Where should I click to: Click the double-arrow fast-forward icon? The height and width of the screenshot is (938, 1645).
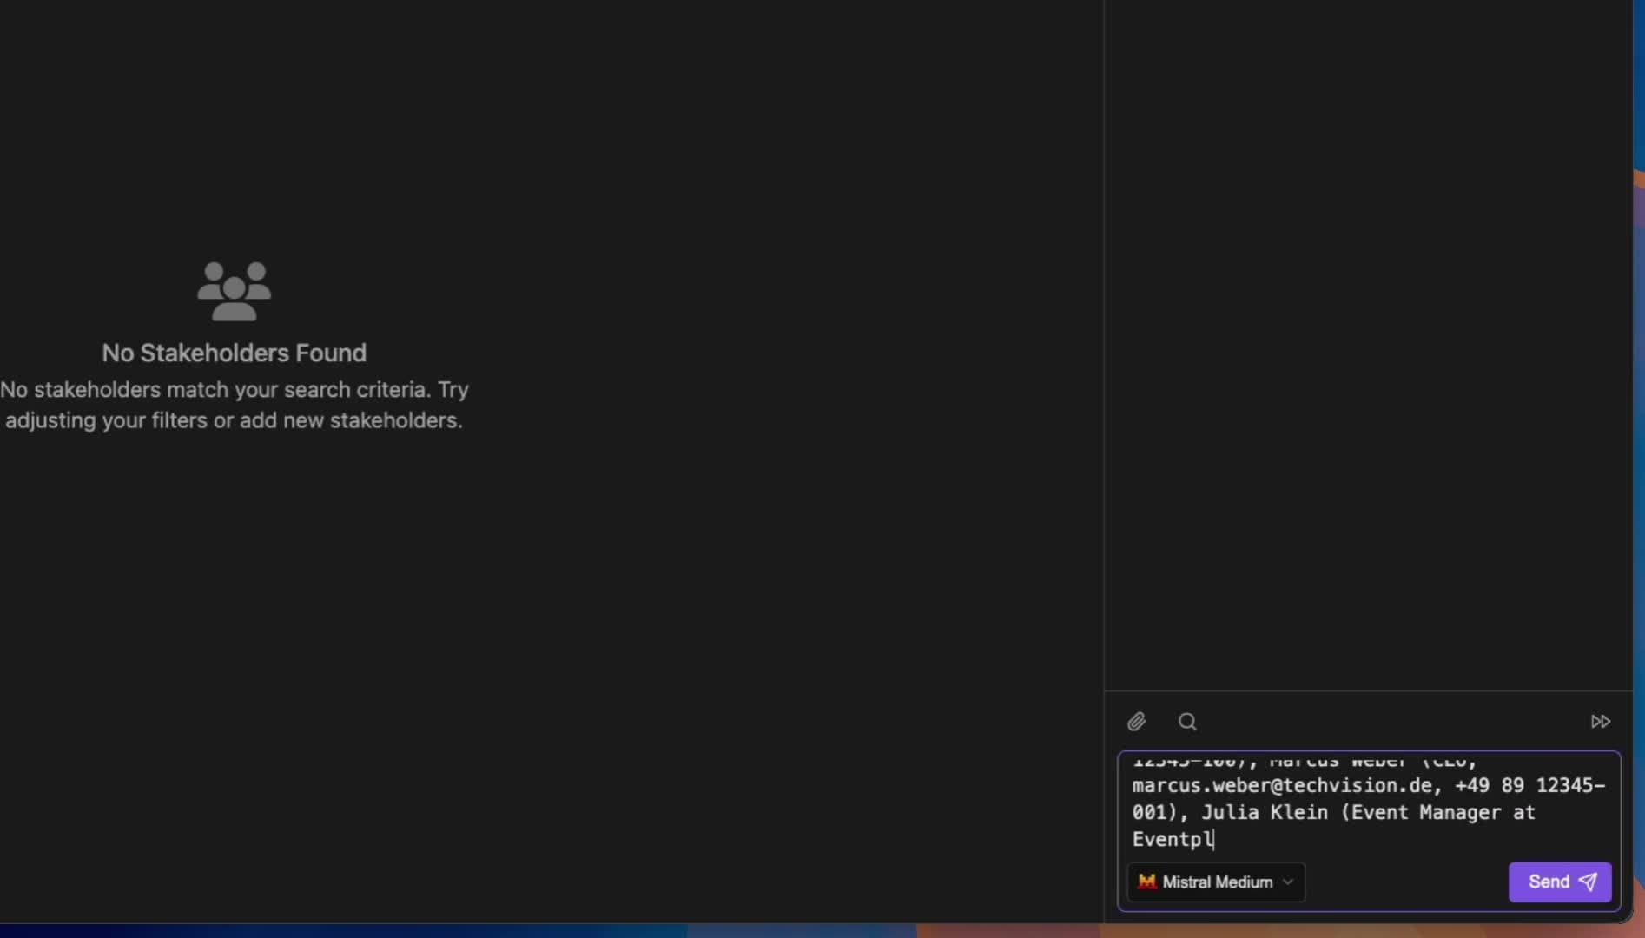coord(1600,722)
